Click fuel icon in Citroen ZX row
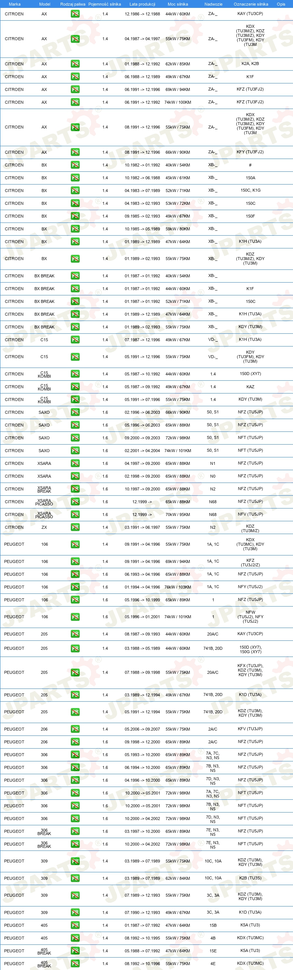This screenshot has height=970, width=293. coord(75,528)
